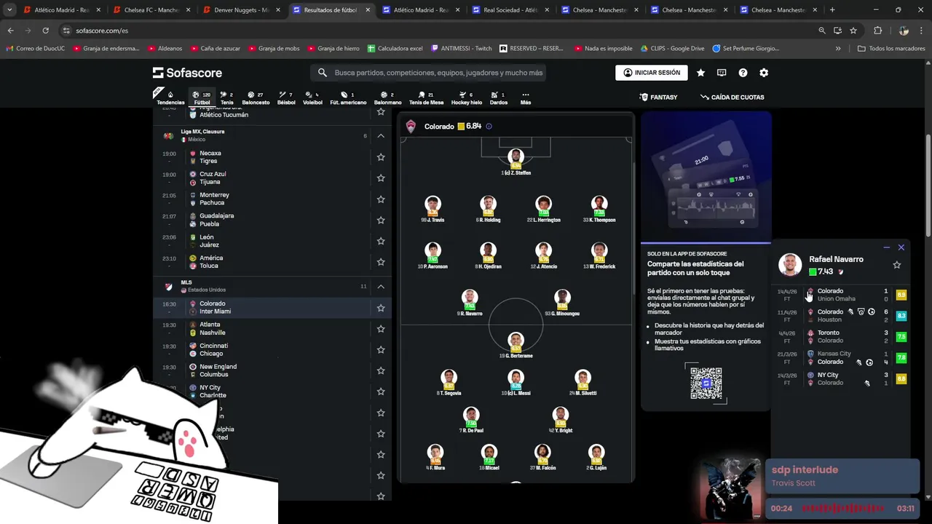Favorite the América vs Toluca match
The height and width of the screenshot is (524, 932).
(x=381, y=262)
